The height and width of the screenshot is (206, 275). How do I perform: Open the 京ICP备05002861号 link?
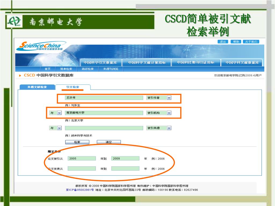point(80,190)
